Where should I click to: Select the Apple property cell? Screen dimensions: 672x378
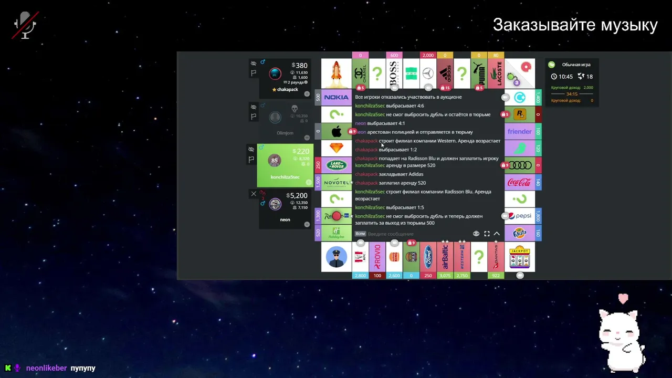(x=337, y=131)
